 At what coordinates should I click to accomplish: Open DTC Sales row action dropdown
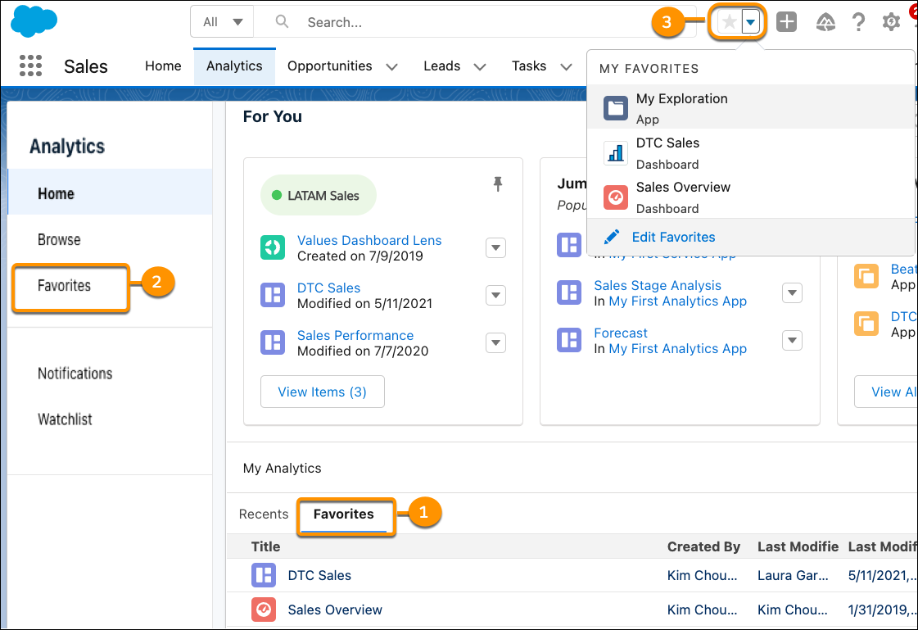(x=496, y=295)
